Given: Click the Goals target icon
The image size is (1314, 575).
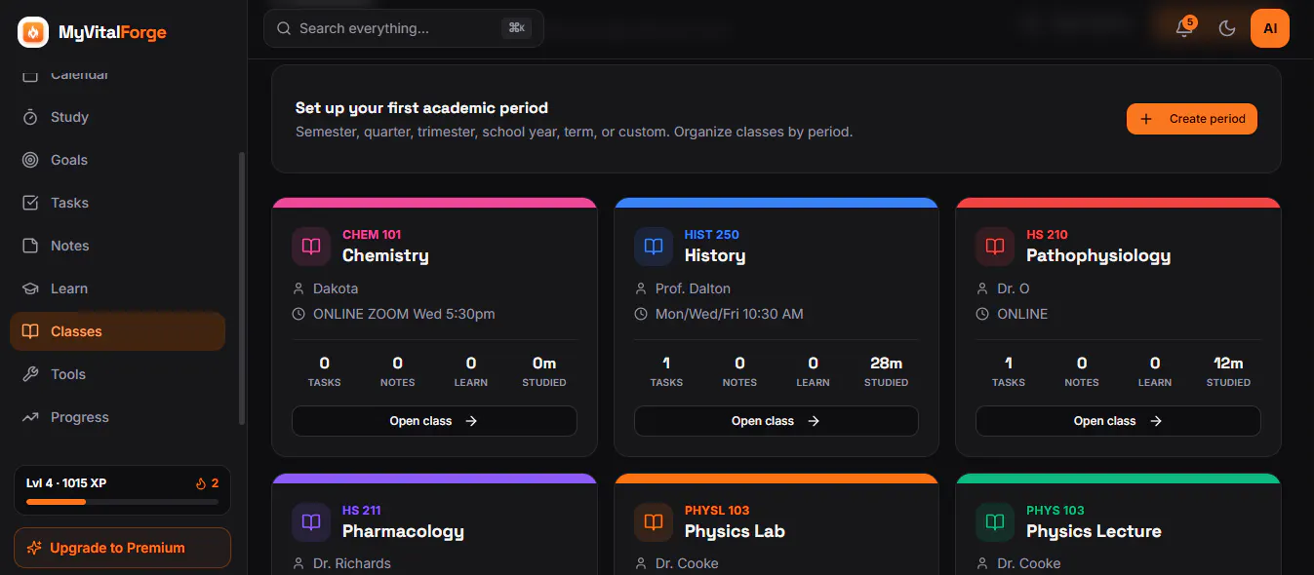Looking at the screenshot, I should [x=31, y=160].
